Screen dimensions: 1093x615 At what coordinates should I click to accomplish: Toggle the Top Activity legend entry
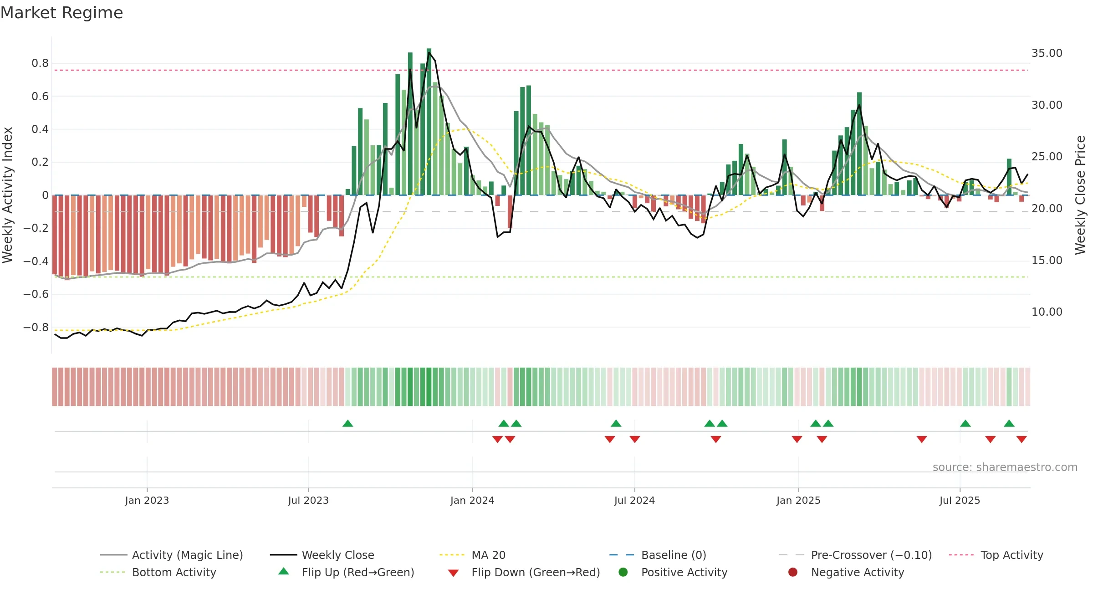click(996, 555)
